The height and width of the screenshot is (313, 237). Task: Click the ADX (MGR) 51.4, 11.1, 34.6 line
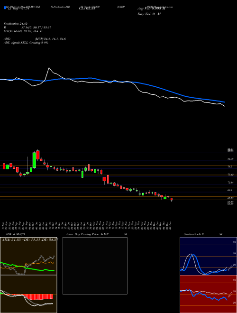(35, 39)
